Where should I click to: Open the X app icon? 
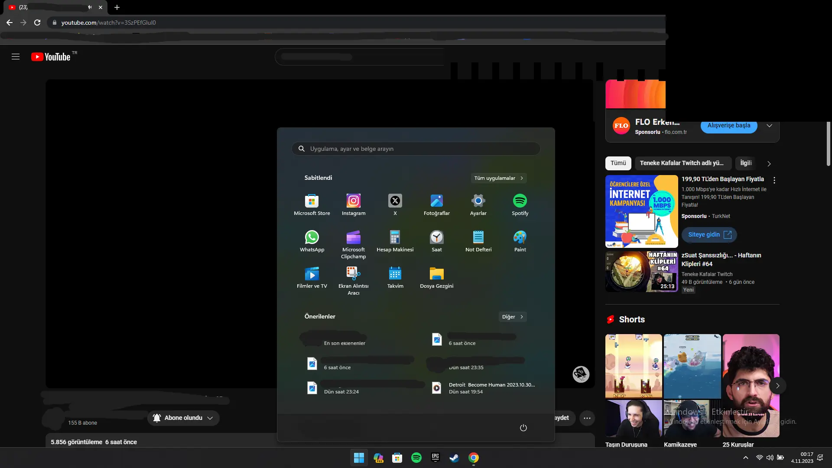click(395, 205)
